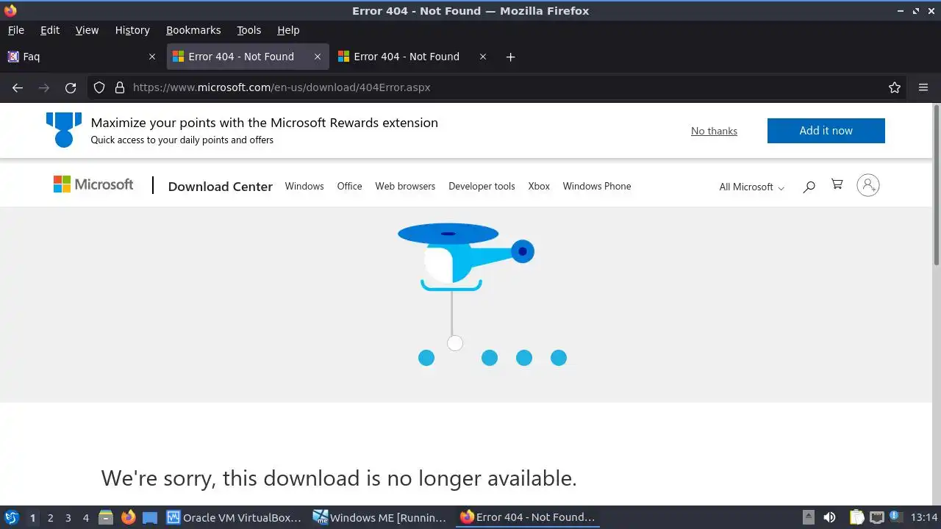This screenshot has width=941, height=529.
Task: Switch to virtual desktop 2
Action: click(50, 517)
